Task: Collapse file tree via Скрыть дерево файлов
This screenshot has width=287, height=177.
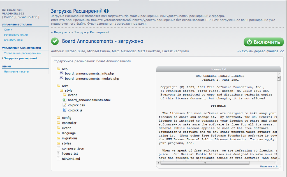Action: click(260, 51)
